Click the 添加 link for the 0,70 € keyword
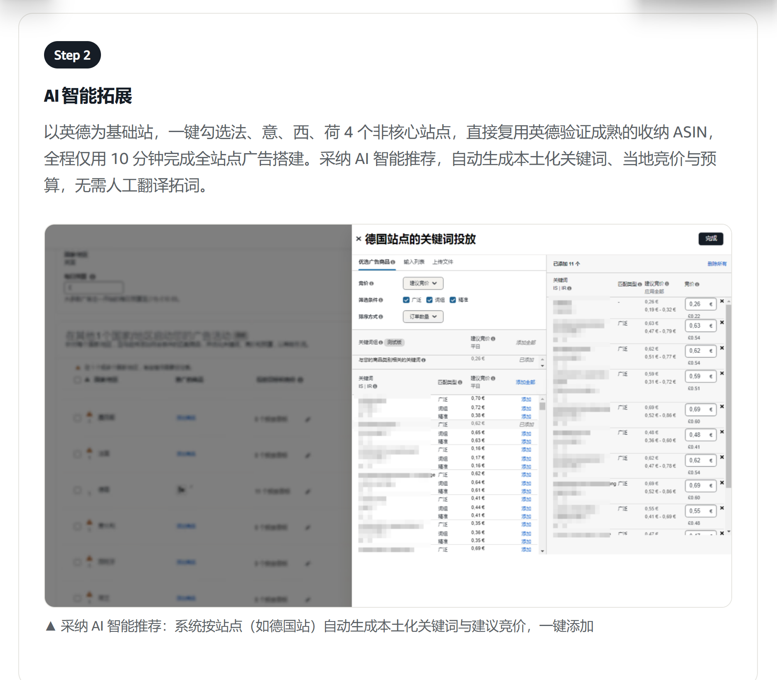Screen dimensions: 777x680 [526, 399]
